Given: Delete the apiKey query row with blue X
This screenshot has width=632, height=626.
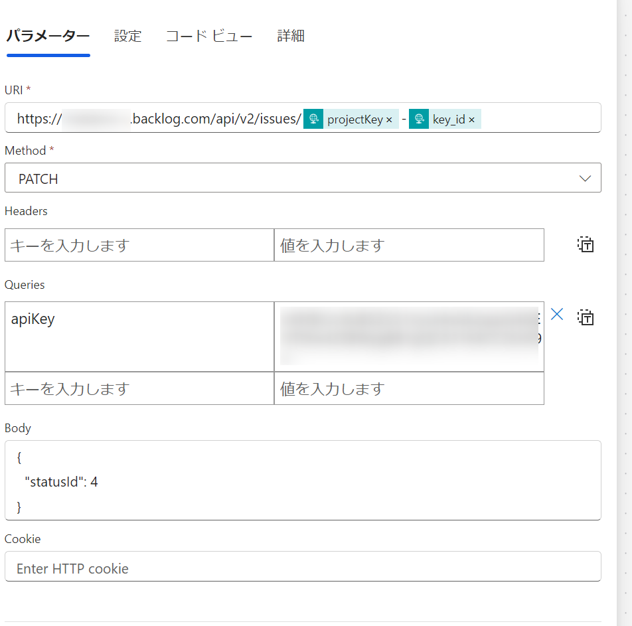Looking at the screenshot, I should coord(557,314).
